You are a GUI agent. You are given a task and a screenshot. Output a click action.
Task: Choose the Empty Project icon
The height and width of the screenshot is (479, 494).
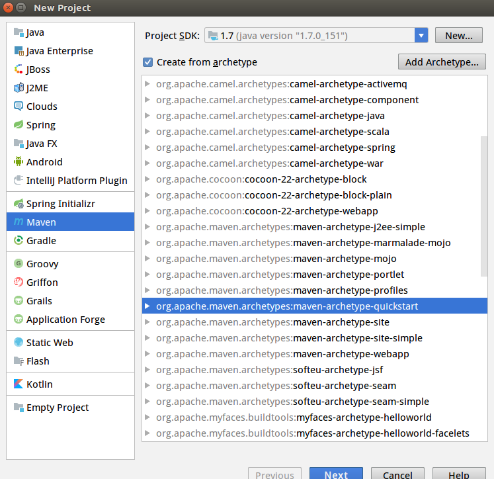(19, 408)
